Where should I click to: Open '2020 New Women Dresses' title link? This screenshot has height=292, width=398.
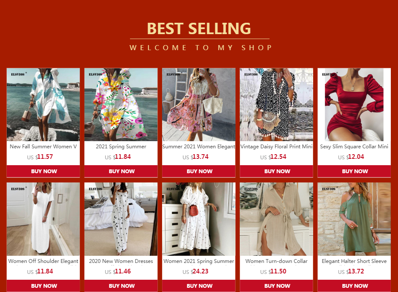click(x=121, y=261)
